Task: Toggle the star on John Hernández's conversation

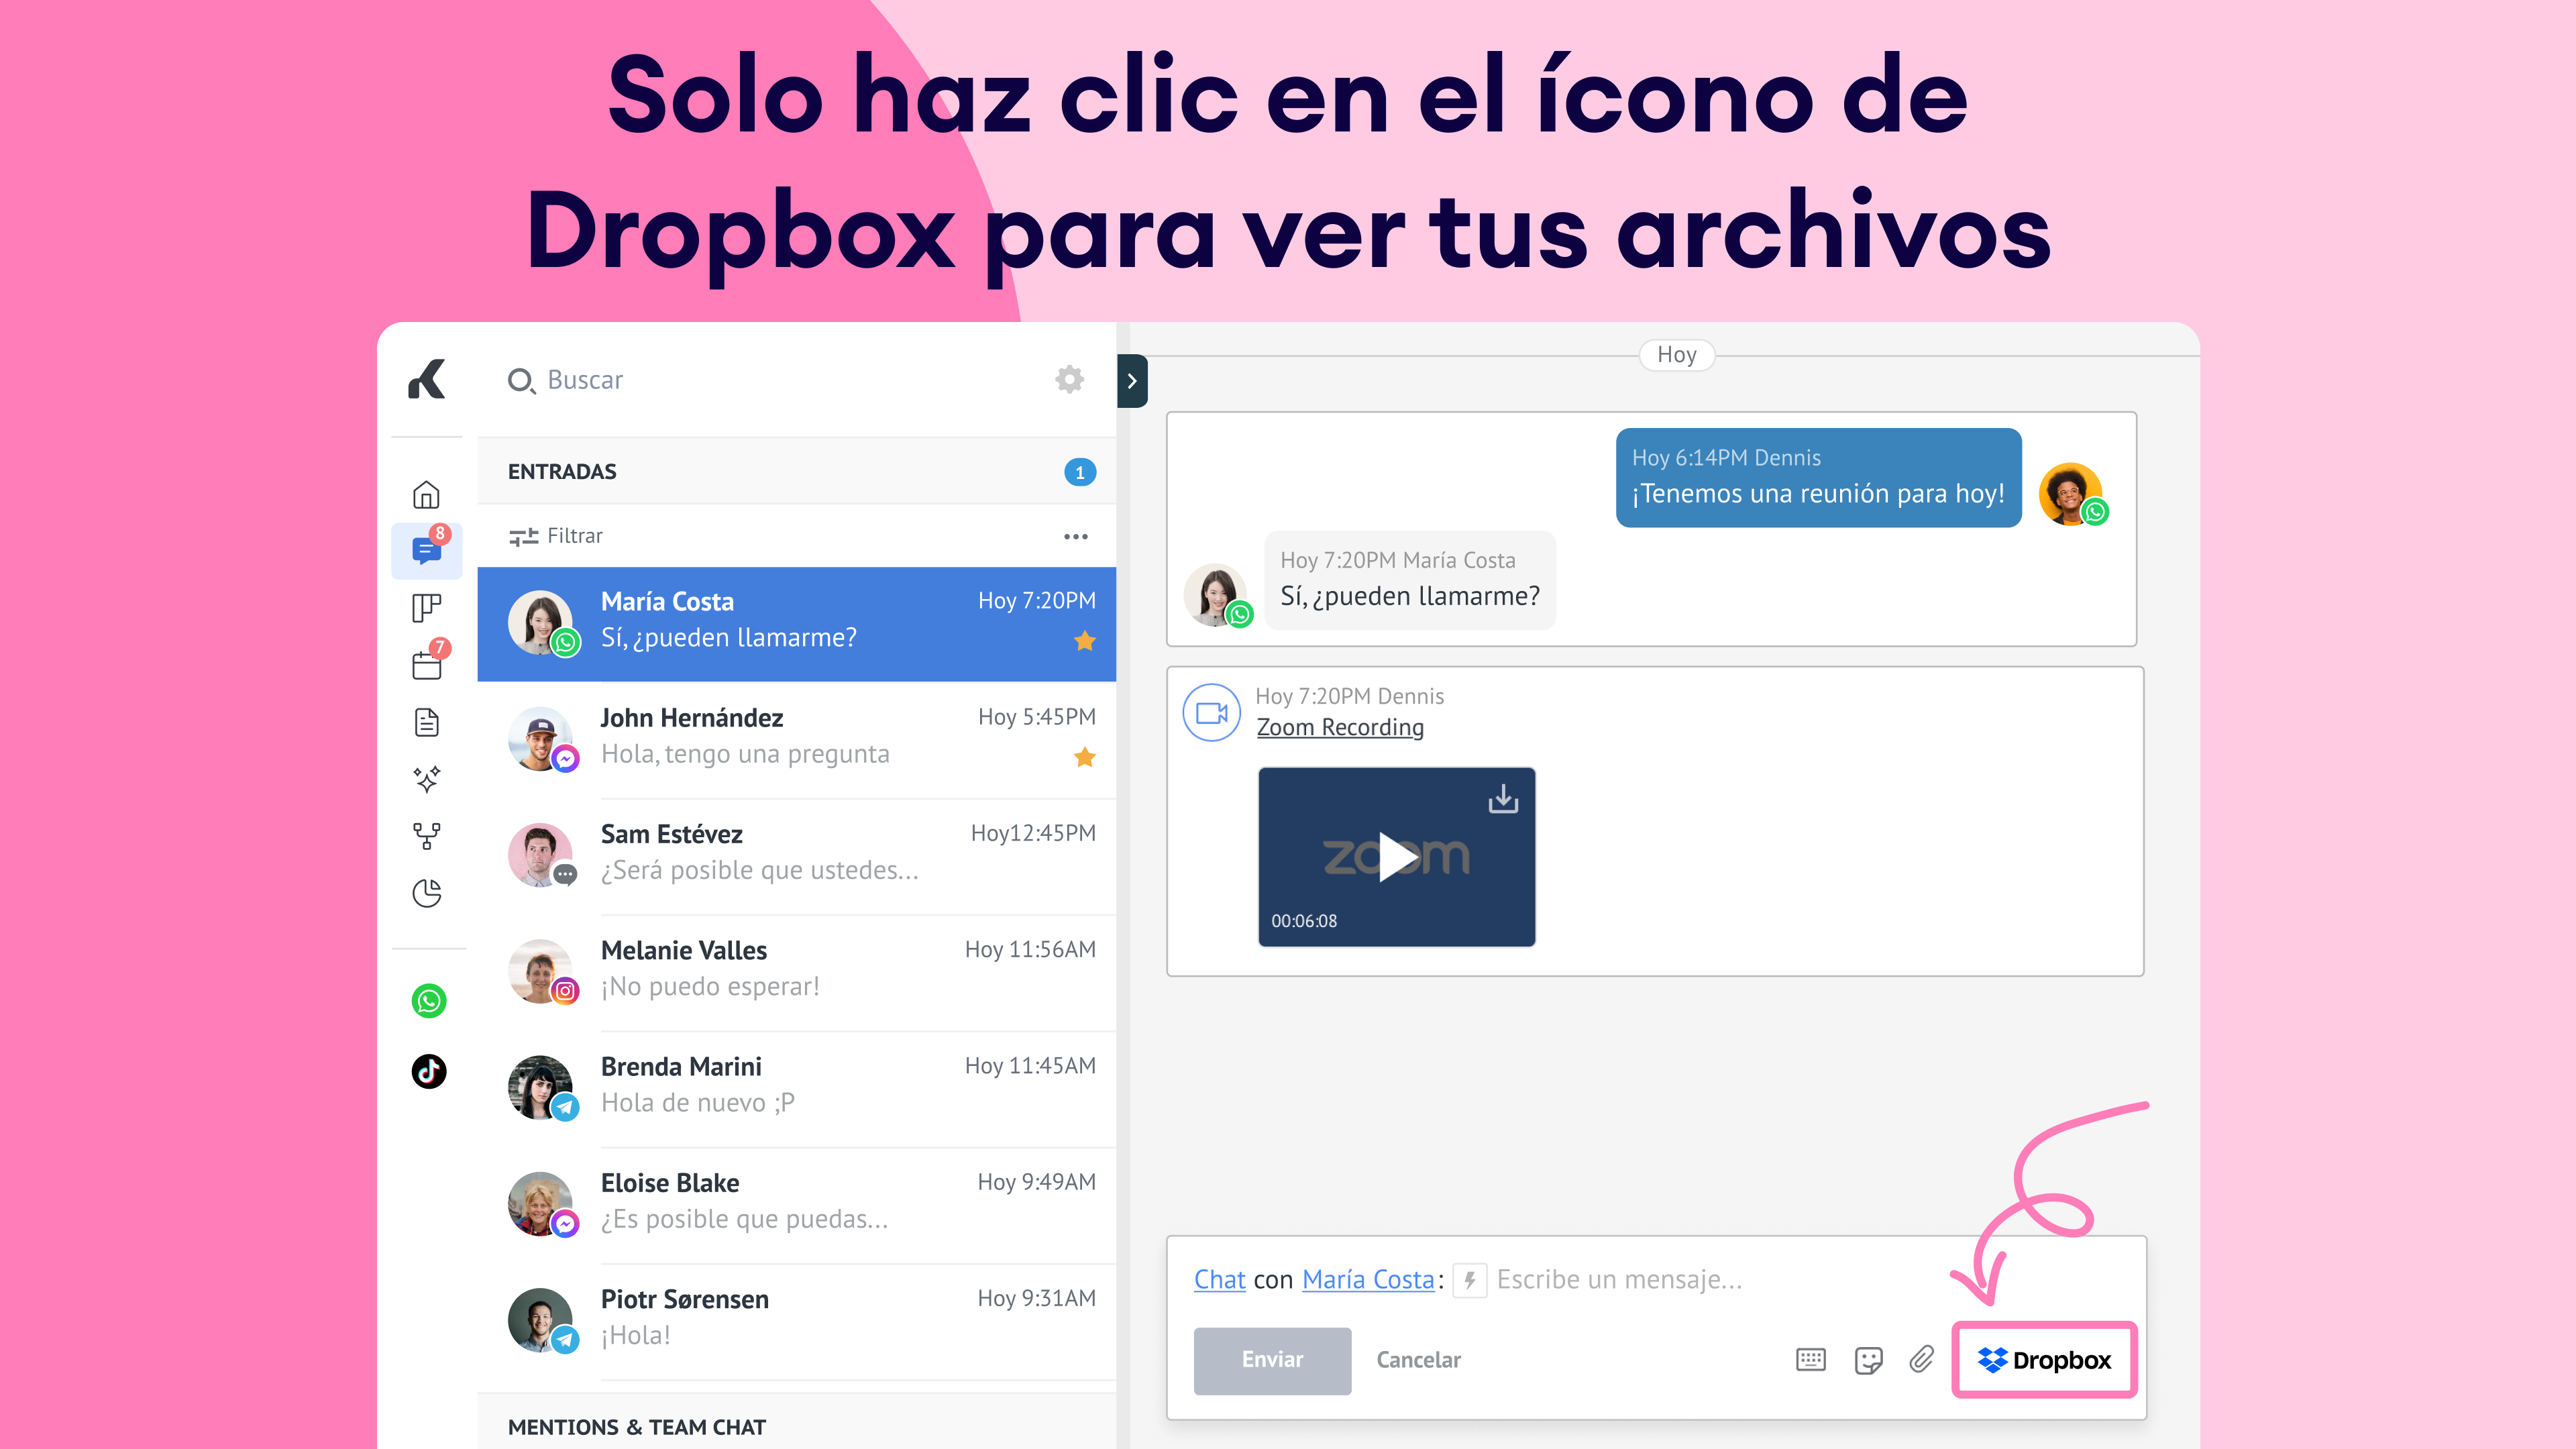Action: (x=1084, y=758)
